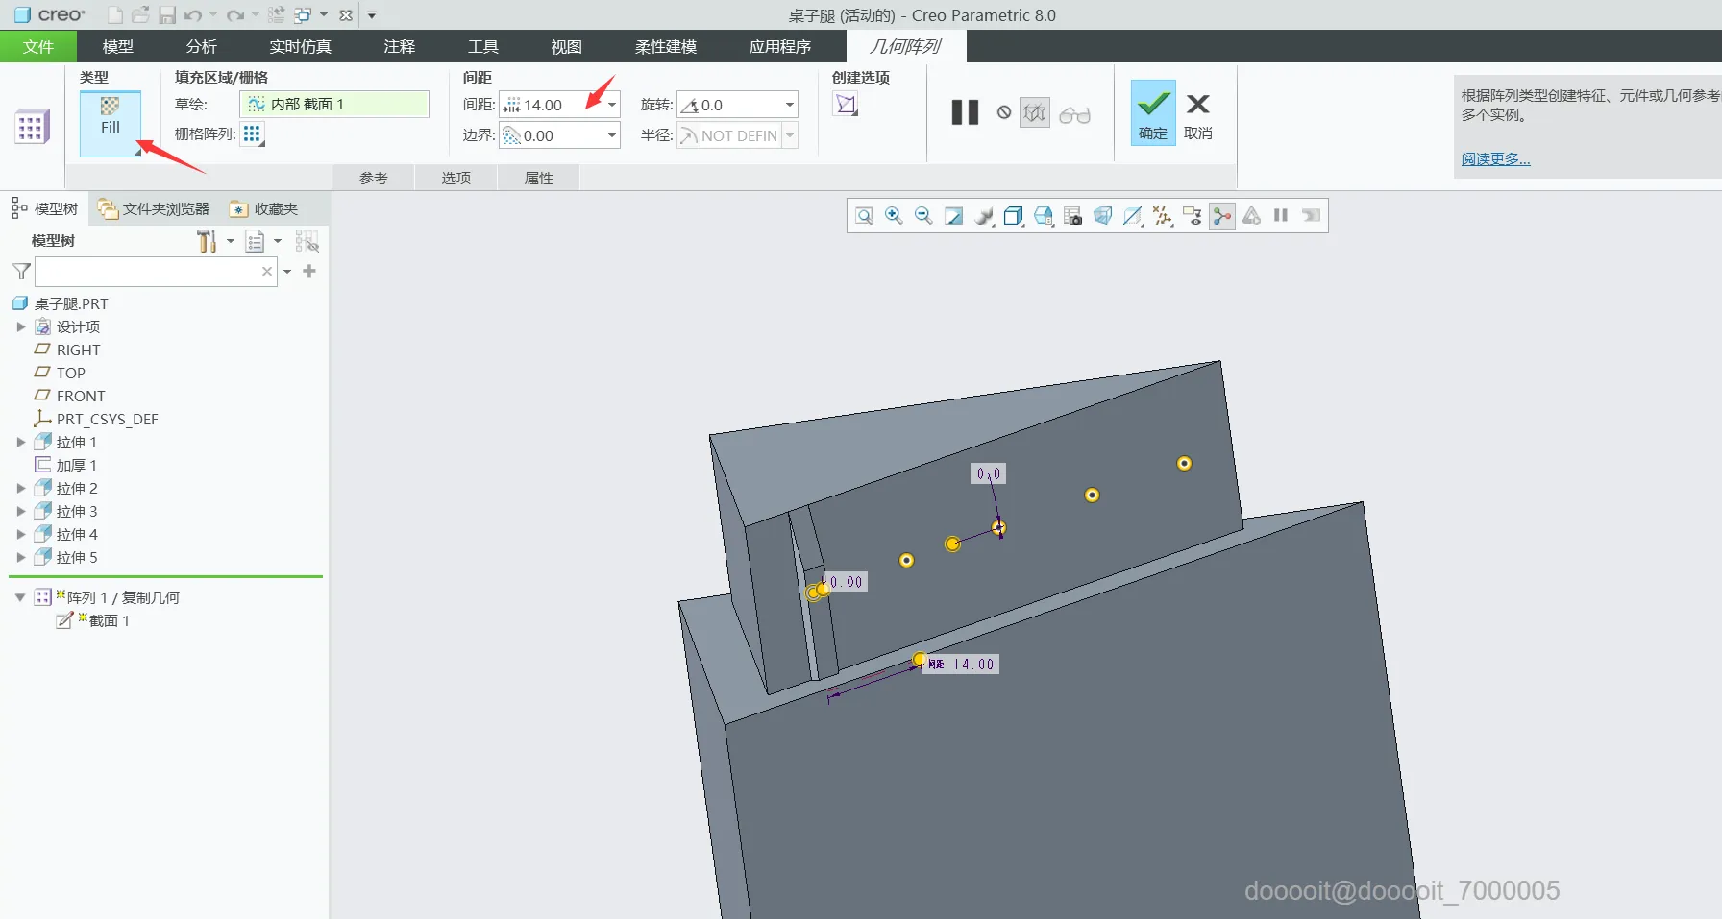Viewport: 1722px width, 919px height.
Task: Click the tree filters list icon
Action: pyautogui.click(x=256, y=241)
